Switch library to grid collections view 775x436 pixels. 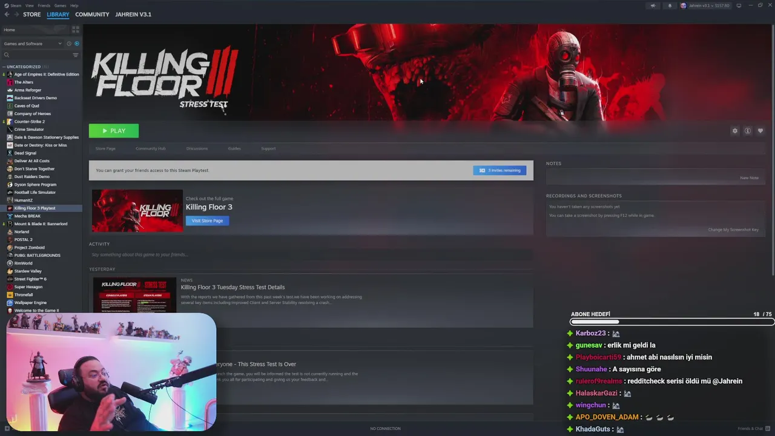point(76,29)
